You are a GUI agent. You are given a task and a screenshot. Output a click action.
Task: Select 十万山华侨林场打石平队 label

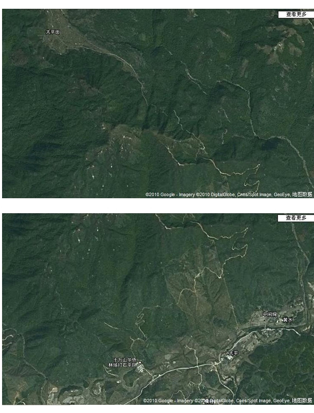click(122, 362)
